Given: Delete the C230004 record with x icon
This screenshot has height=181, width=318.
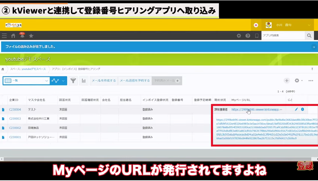Looking at the screenshot, I should (x=303, y=109).
